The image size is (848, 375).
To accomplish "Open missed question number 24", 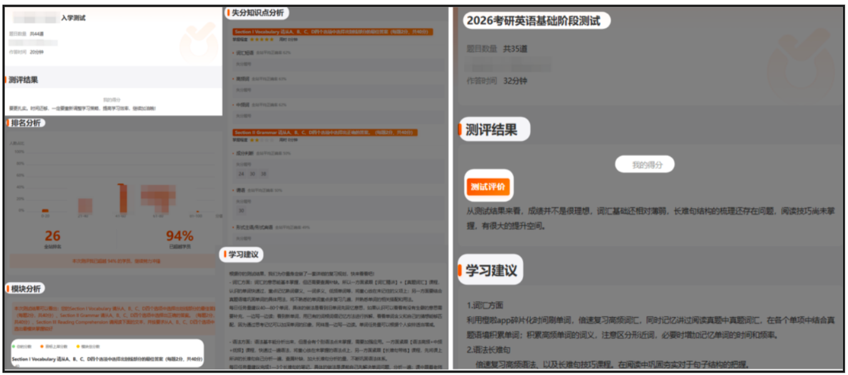I will point(241,174).
